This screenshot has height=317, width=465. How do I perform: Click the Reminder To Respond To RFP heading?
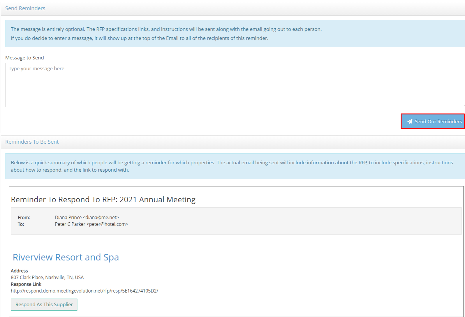coord(103,200)
